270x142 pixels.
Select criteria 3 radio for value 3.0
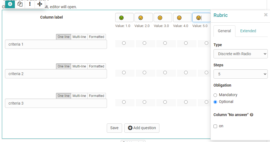coord(165,102)
